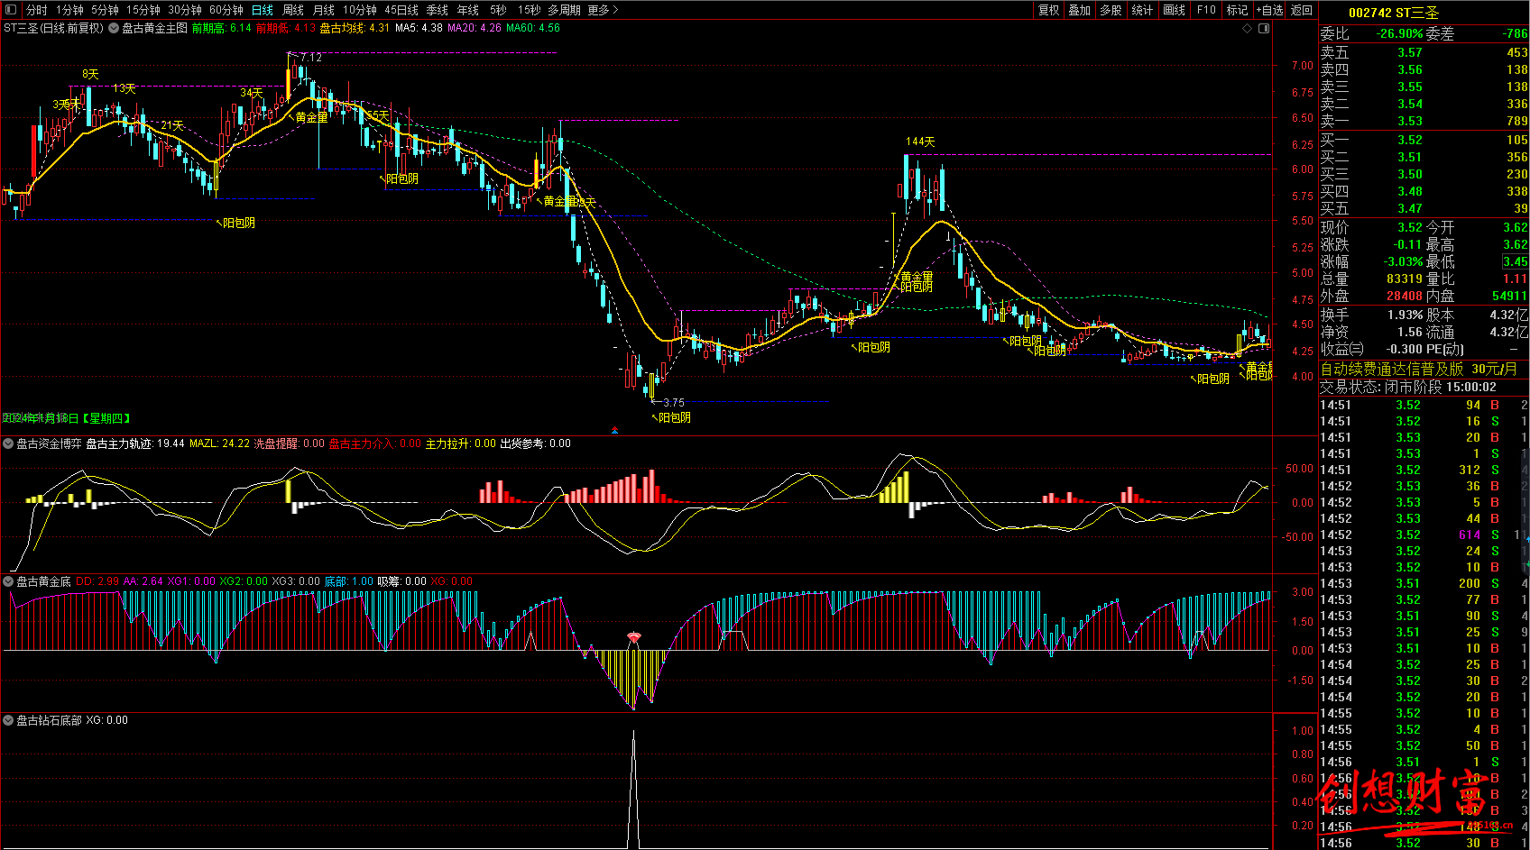Open the 多周期 view

pos(565,10)
